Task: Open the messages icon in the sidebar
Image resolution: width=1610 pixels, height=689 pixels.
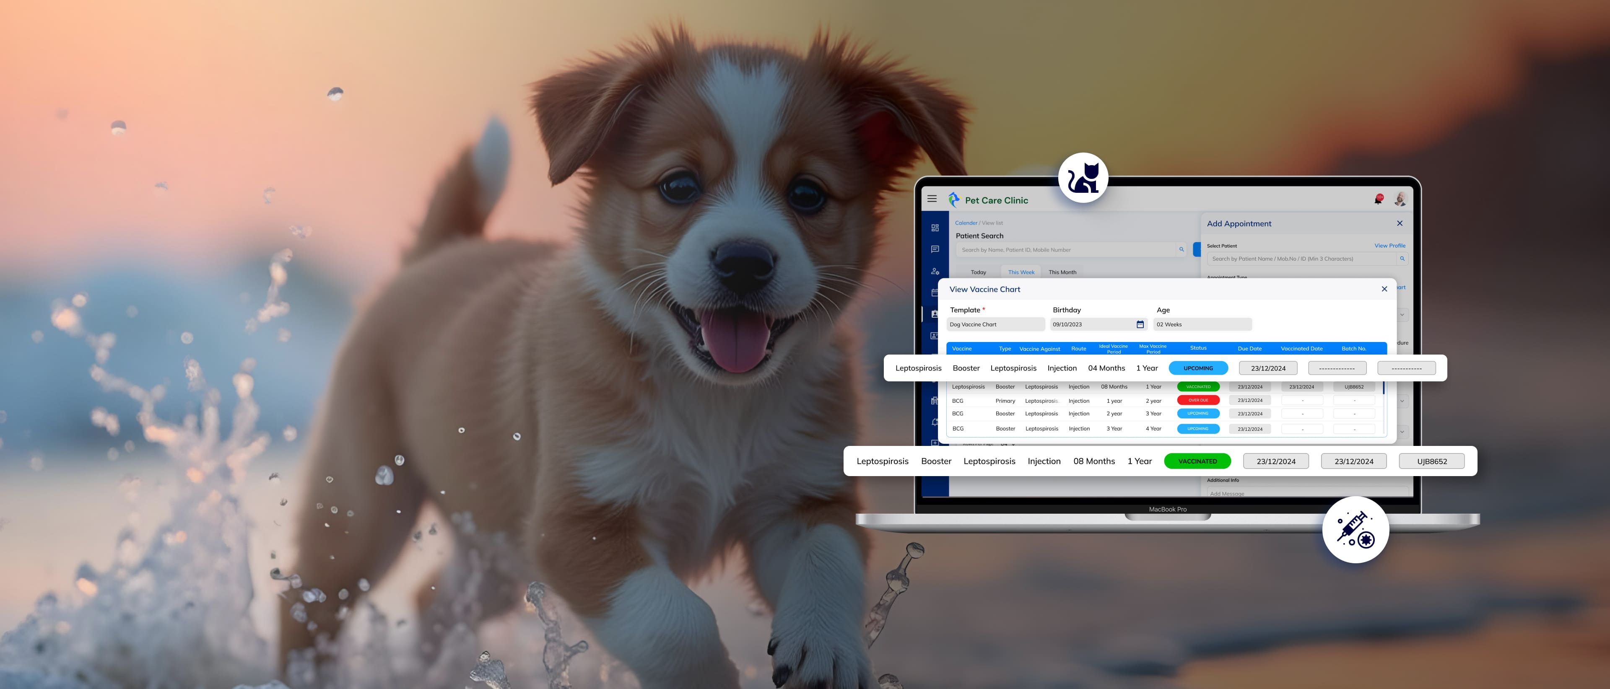Action: (935, 249)
